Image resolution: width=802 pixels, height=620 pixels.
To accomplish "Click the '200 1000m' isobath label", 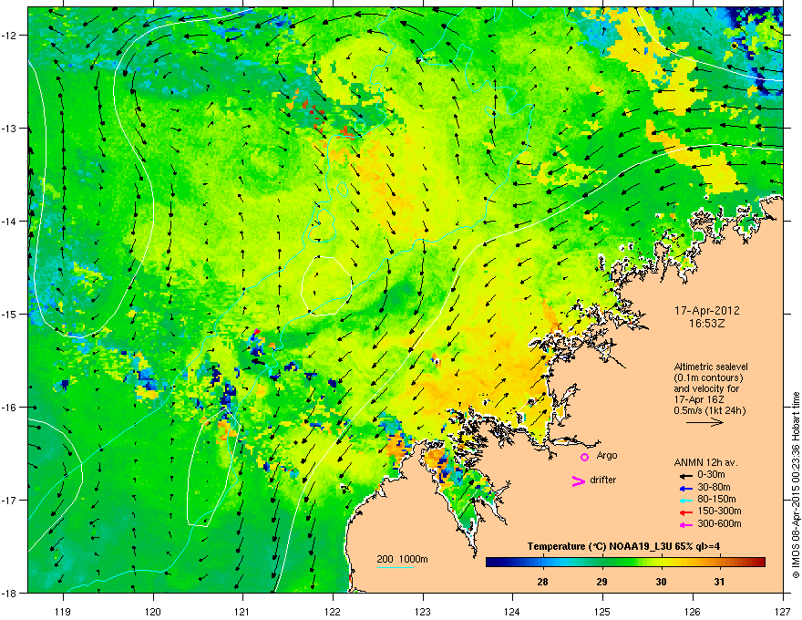I will (x=402, y=559).
